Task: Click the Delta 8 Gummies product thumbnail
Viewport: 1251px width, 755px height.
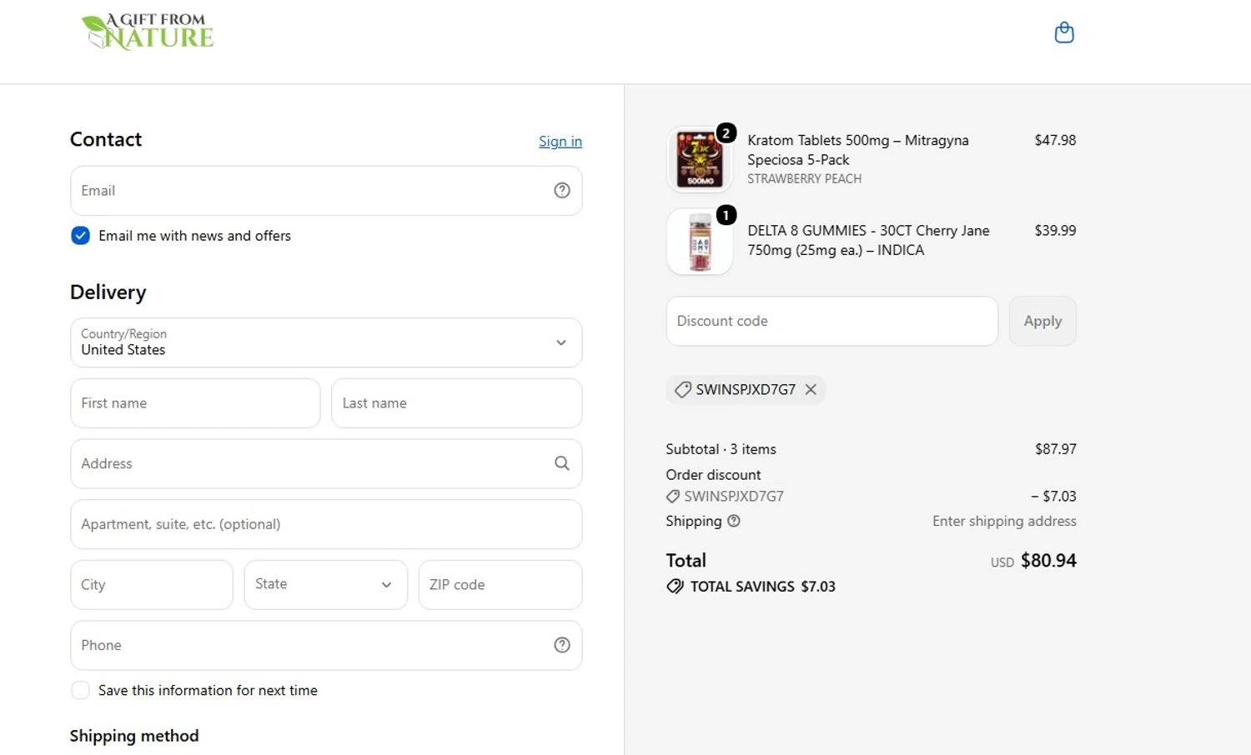Action: (x=700, y=242)
